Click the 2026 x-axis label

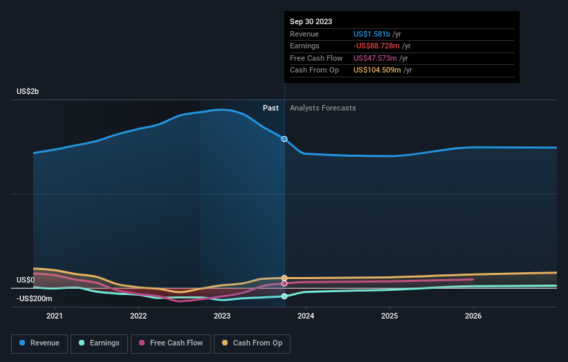pos(473,316)
